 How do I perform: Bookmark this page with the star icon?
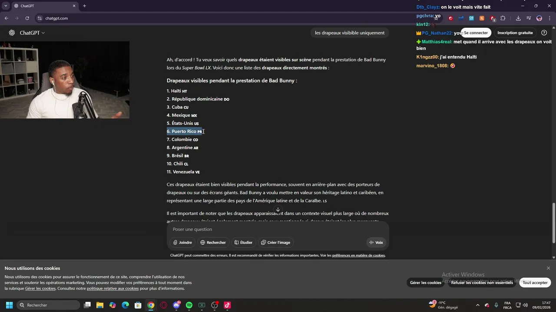437,18
